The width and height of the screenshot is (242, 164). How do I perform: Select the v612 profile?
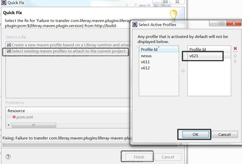pos(159,68)
